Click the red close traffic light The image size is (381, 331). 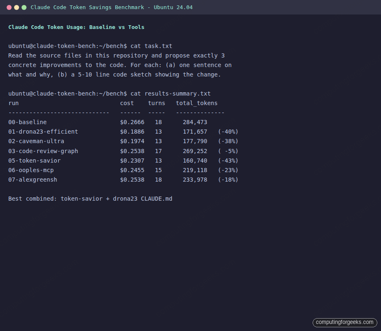tap(9, 7)
